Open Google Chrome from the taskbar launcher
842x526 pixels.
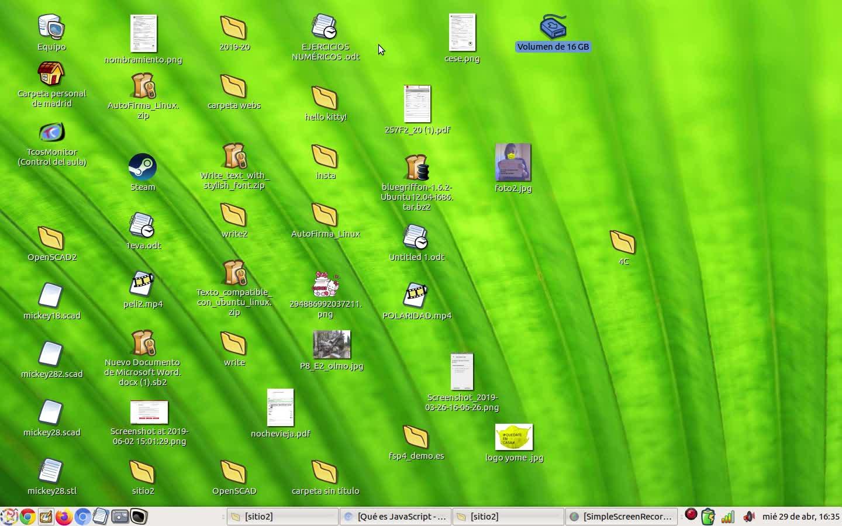[x=27, y=517]
